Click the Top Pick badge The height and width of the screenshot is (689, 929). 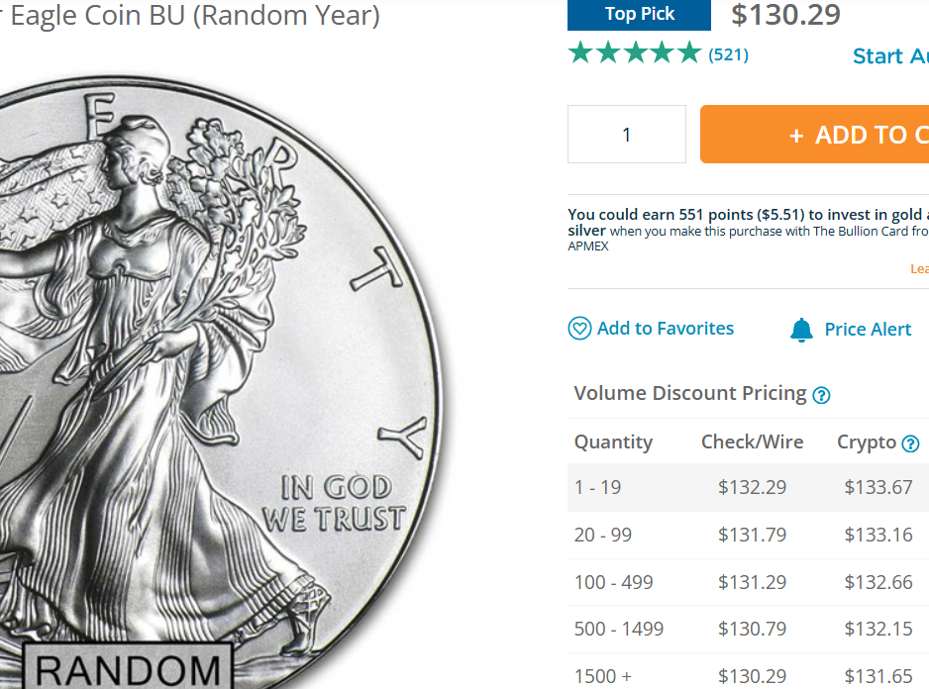(x=639, y=14)
